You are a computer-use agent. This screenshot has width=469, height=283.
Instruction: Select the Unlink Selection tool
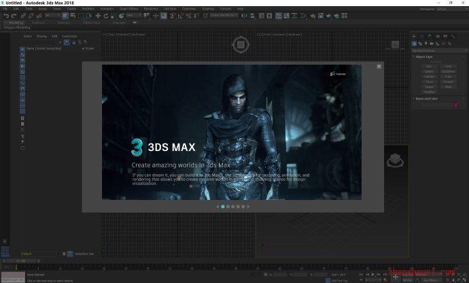(x=31, y=16)
